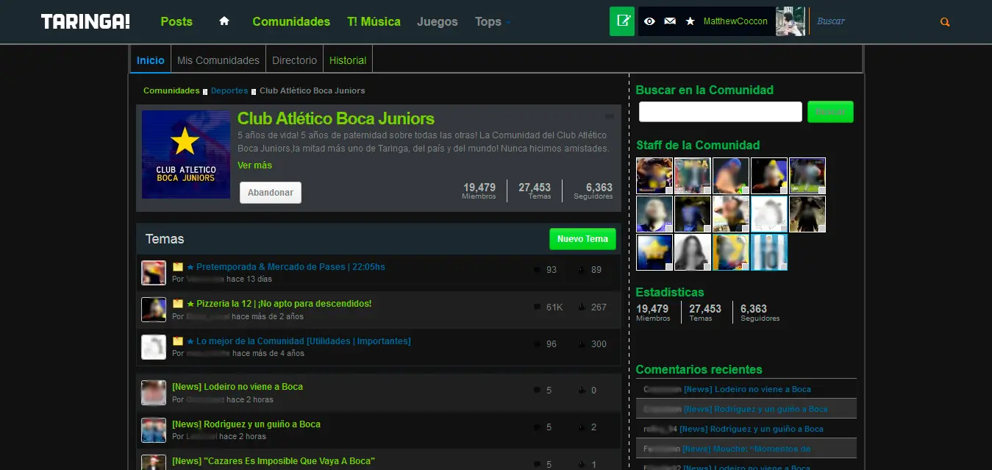Open Juegos section

coord(438,21)
